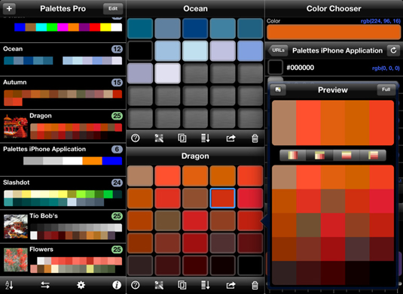Add a new palette with the plus button
This screenshot has width=403, height=294.
[x=9, y=9]
